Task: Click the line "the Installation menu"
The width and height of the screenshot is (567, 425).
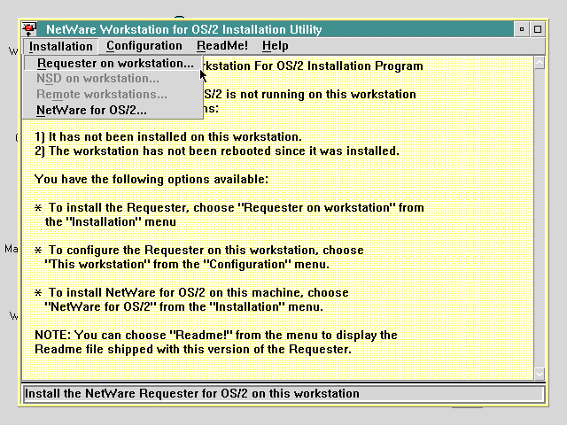Action: (110, 221)
